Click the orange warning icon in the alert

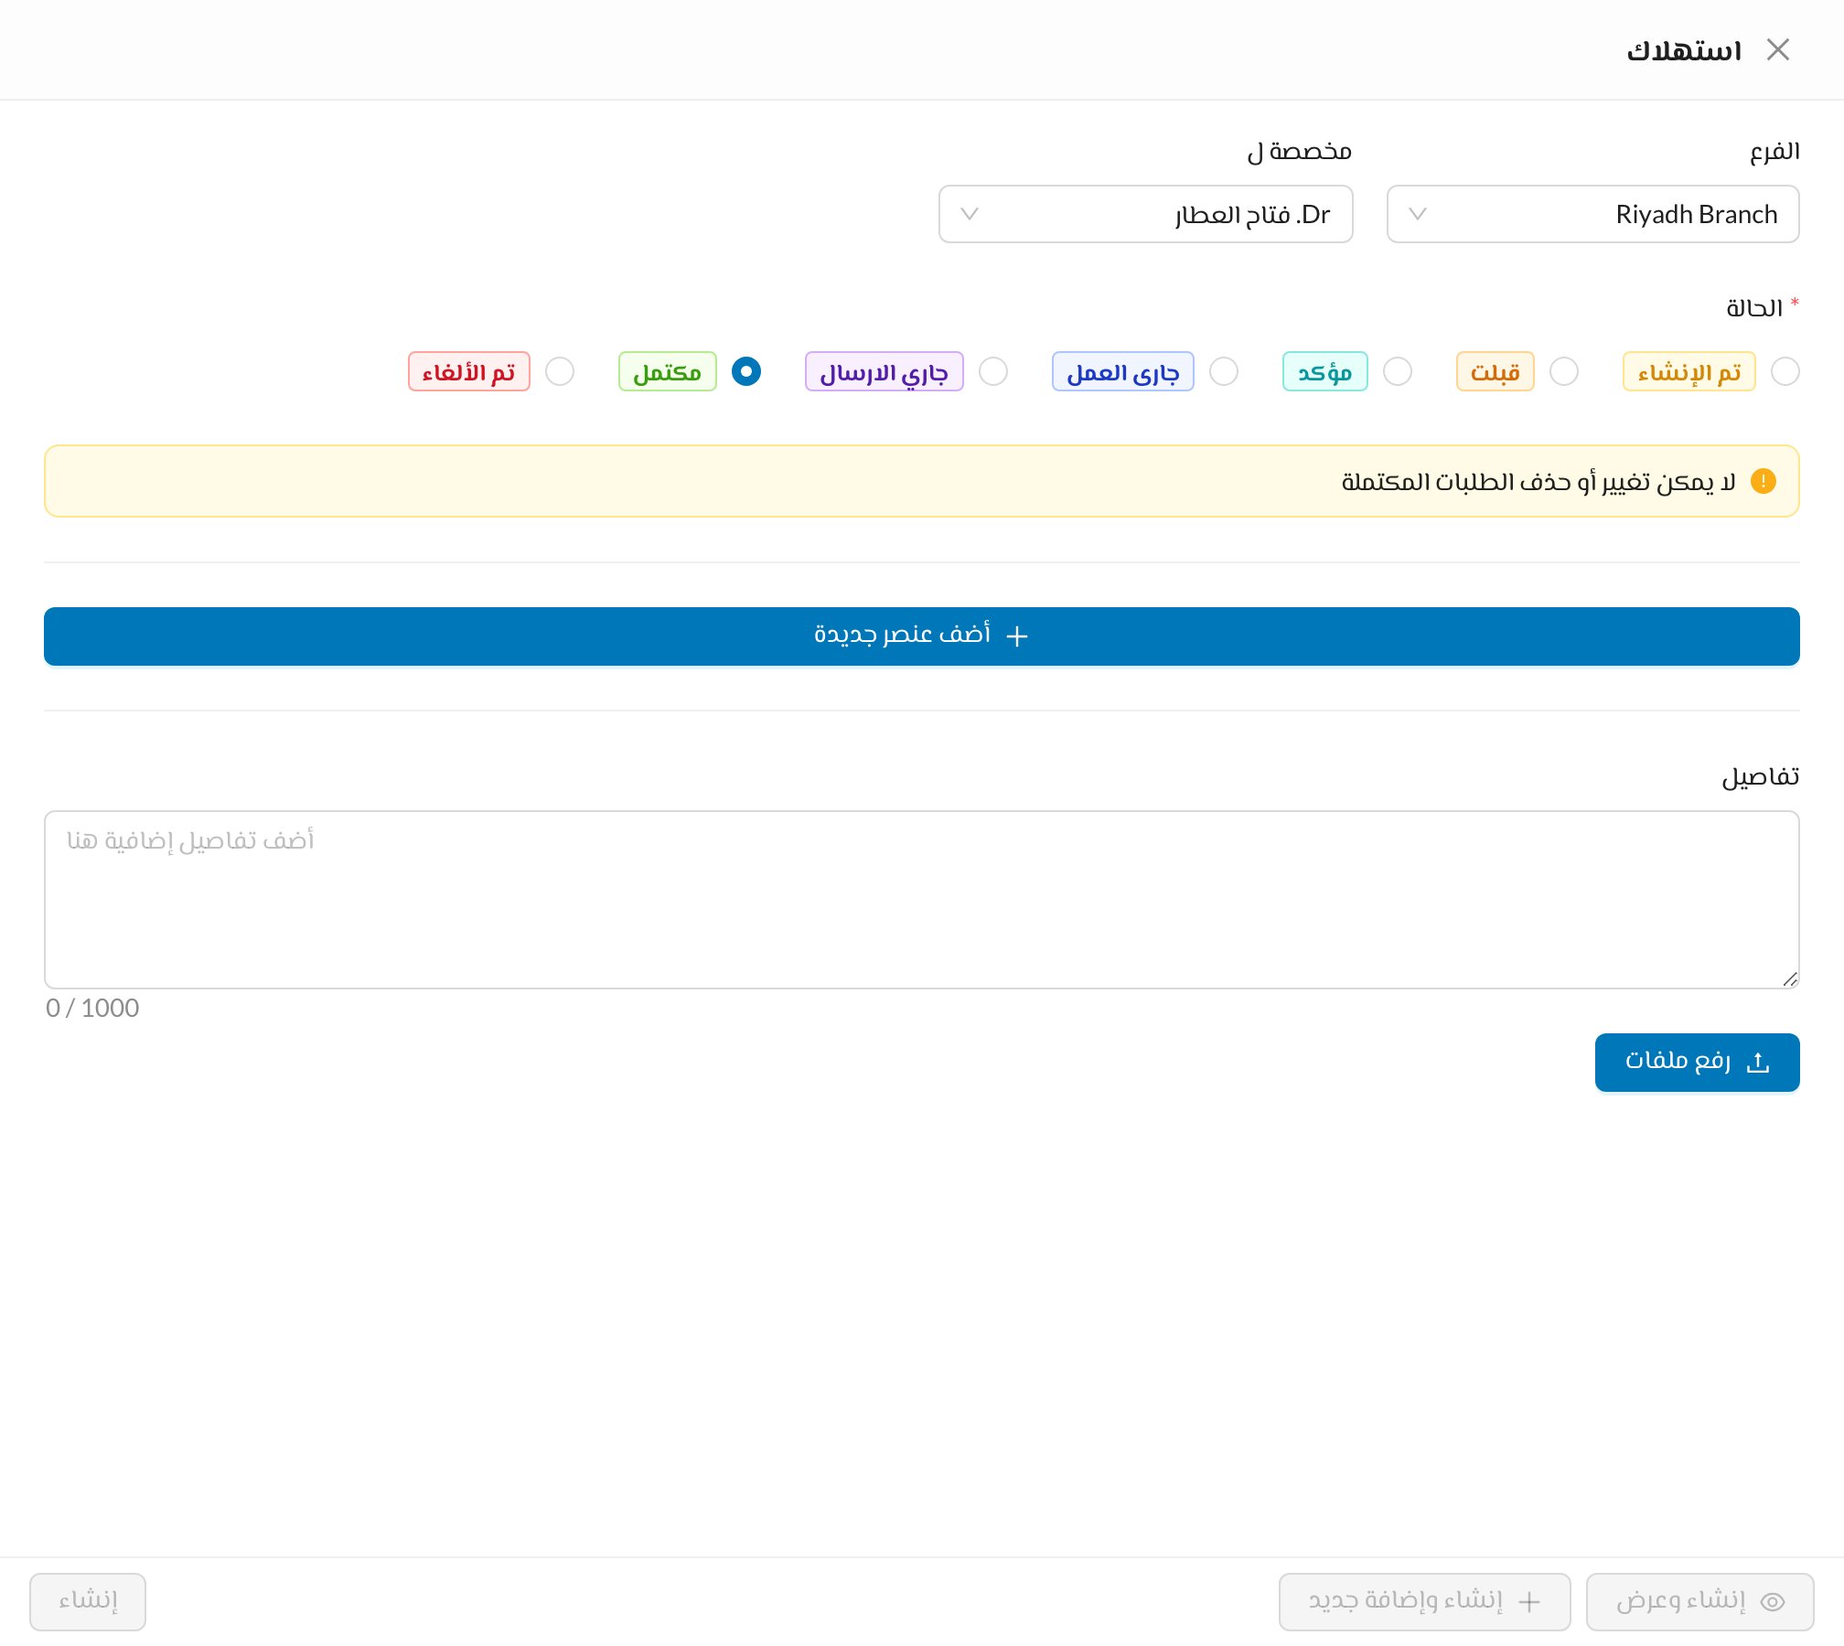(1763, 481)
